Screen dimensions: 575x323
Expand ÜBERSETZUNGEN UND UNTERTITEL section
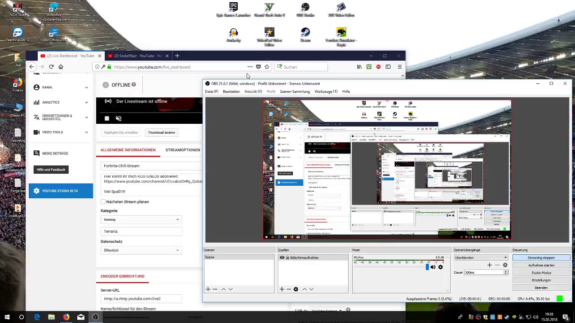tap(61, 117)
